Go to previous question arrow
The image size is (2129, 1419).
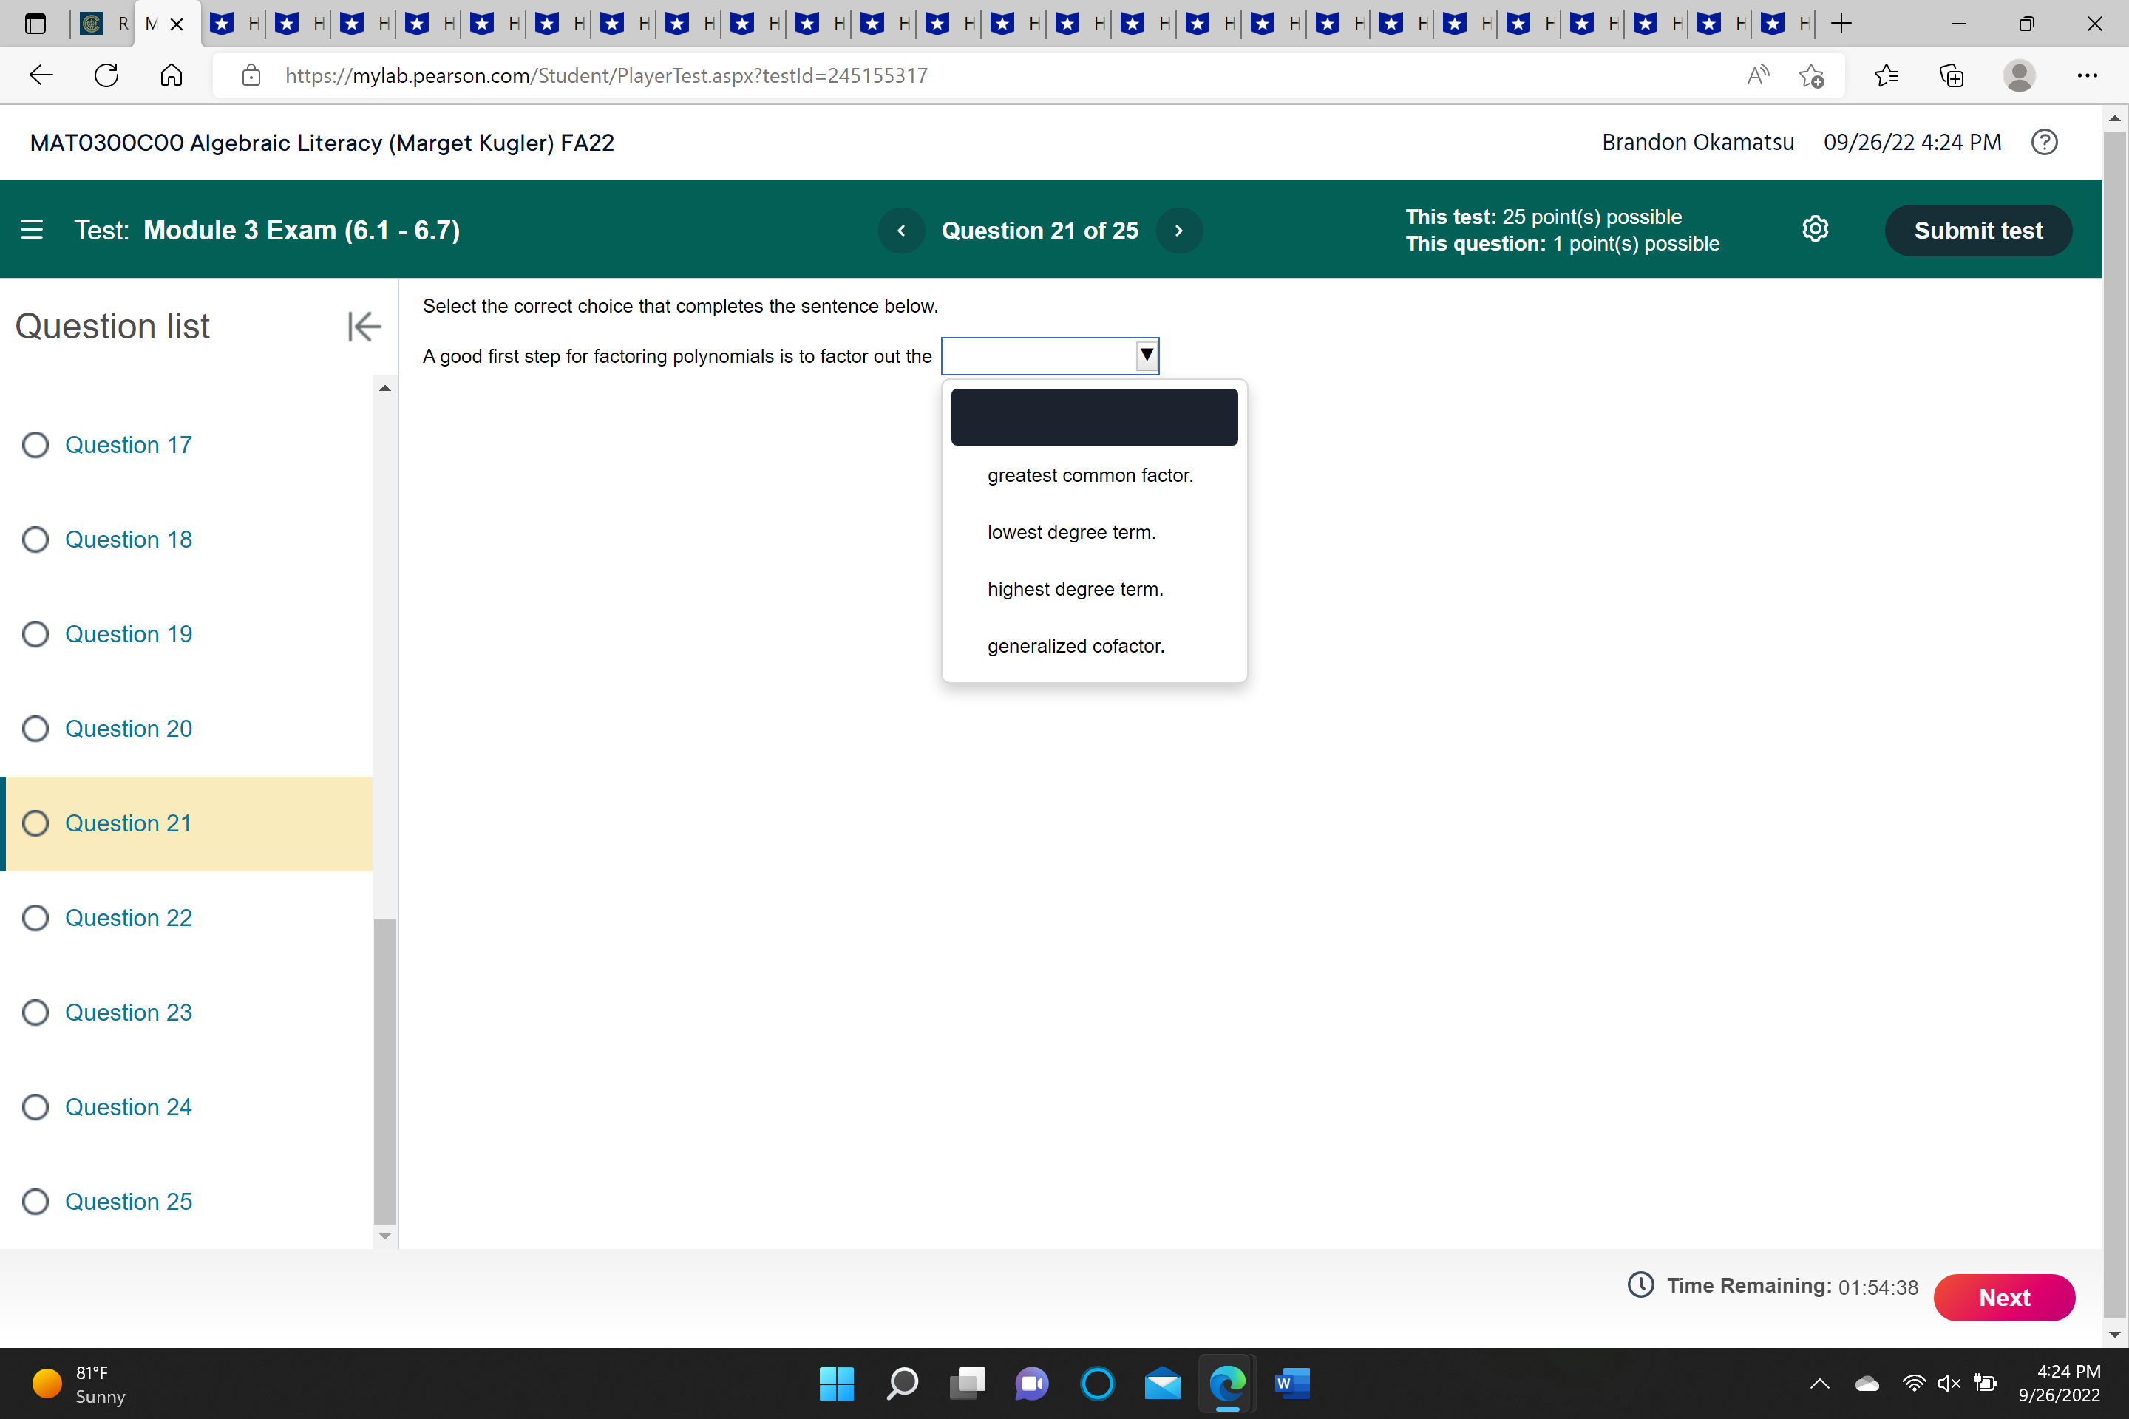point(900,231)
